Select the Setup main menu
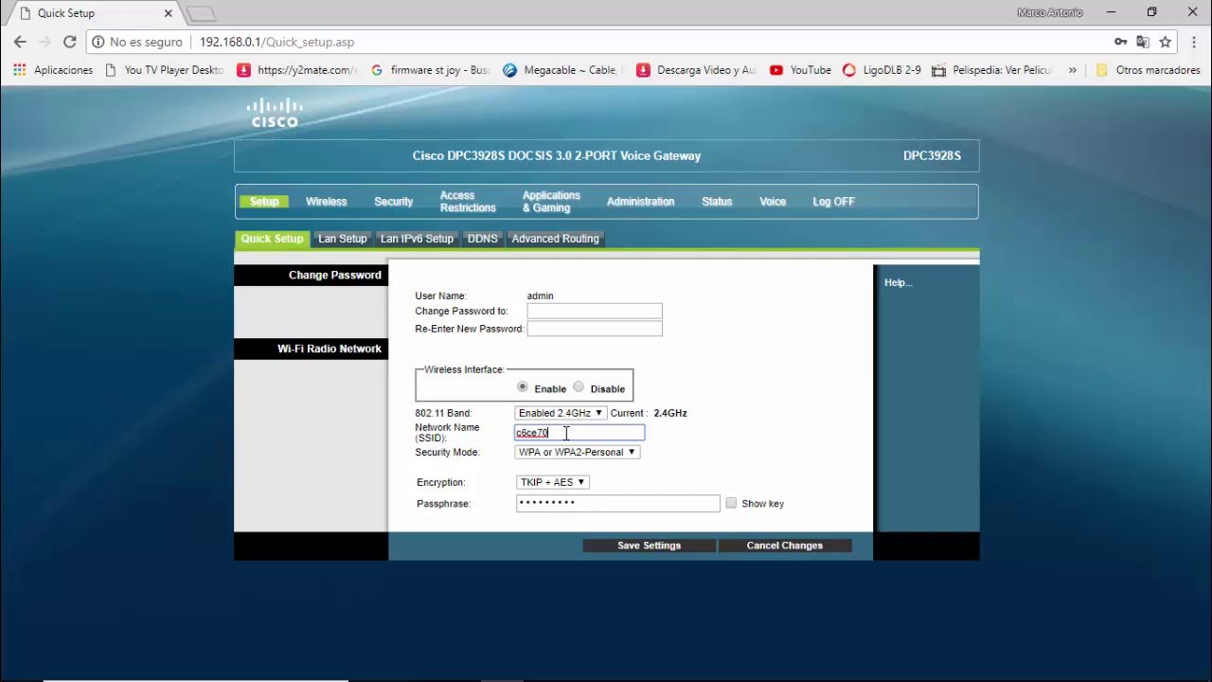 coord(264,202)
